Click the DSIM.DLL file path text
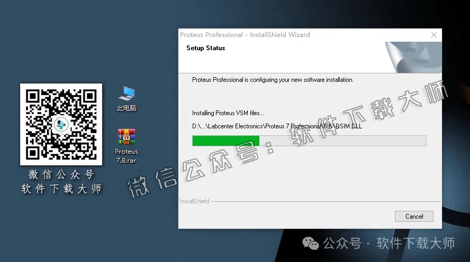Viewport: 470px width, 262px height. click(x=276, y=126)
